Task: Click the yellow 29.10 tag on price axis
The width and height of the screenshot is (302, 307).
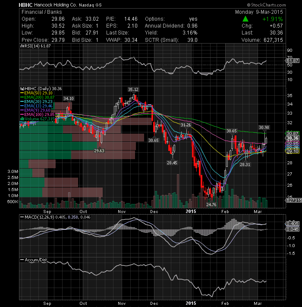Action: coord(293,151)
